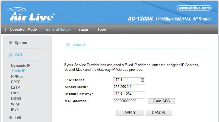Click the Static IP heading bullet icon
Image resolution: width=219 pixels, height=122 pixels.
pos(68,45)
